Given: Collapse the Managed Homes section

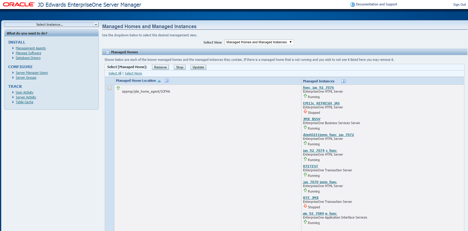Looking at the screenshot, I should pyautogui.click(x=108, y=52).
